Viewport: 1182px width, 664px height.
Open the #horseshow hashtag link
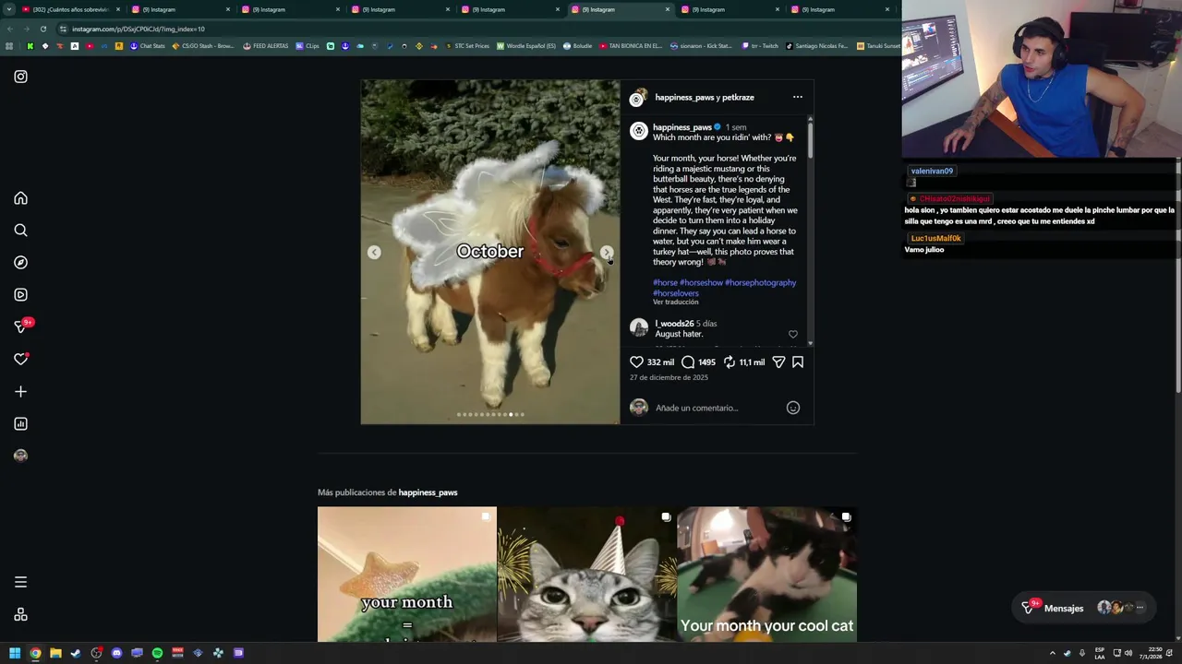click(x=701, y=282)
